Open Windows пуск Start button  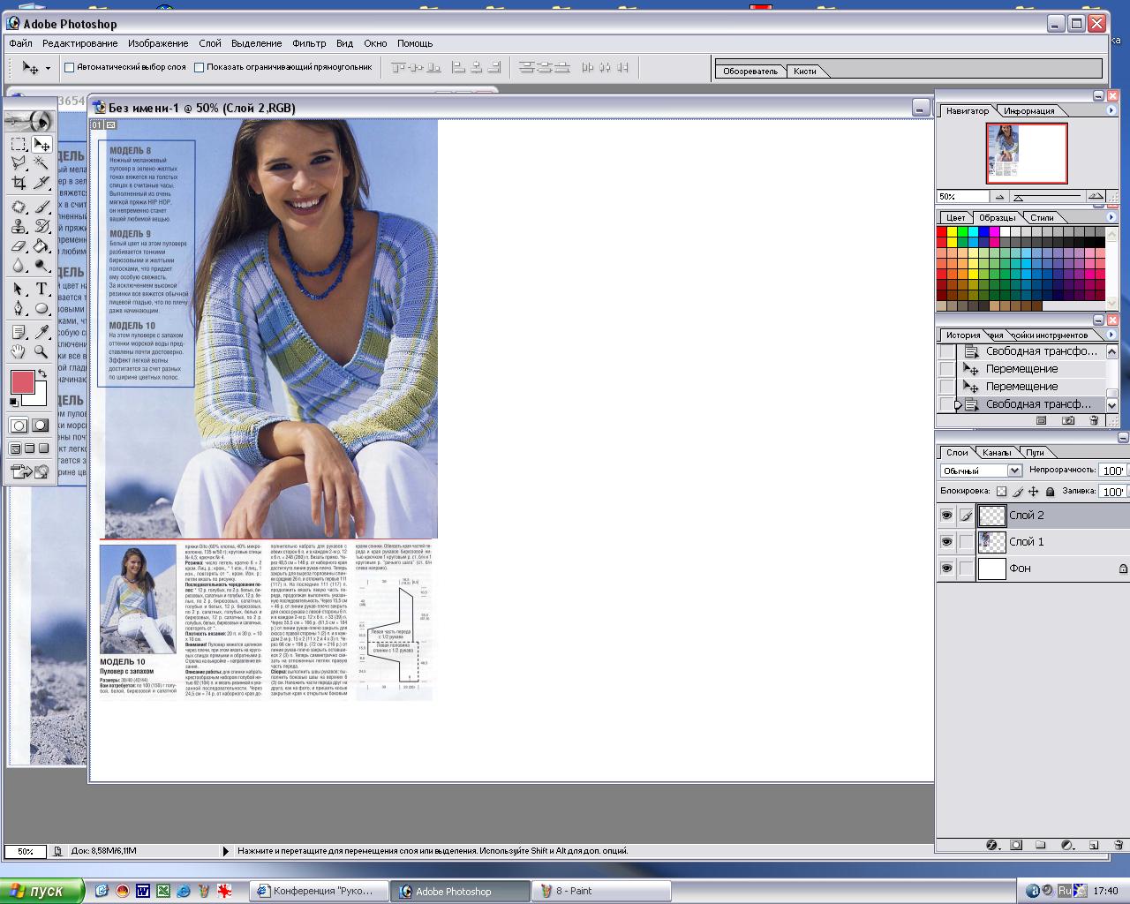pos(42,891)
